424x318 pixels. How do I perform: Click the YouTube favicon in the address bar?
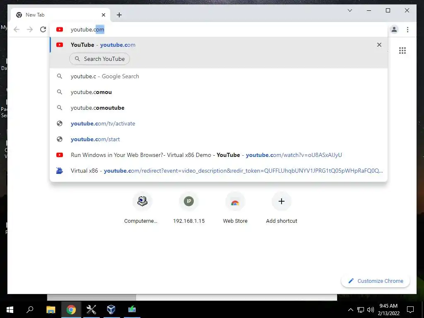60,29
